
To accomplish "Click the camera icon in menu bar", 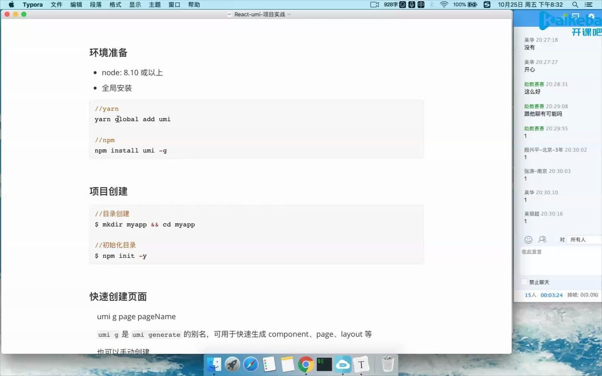I will tap(375, 5).
